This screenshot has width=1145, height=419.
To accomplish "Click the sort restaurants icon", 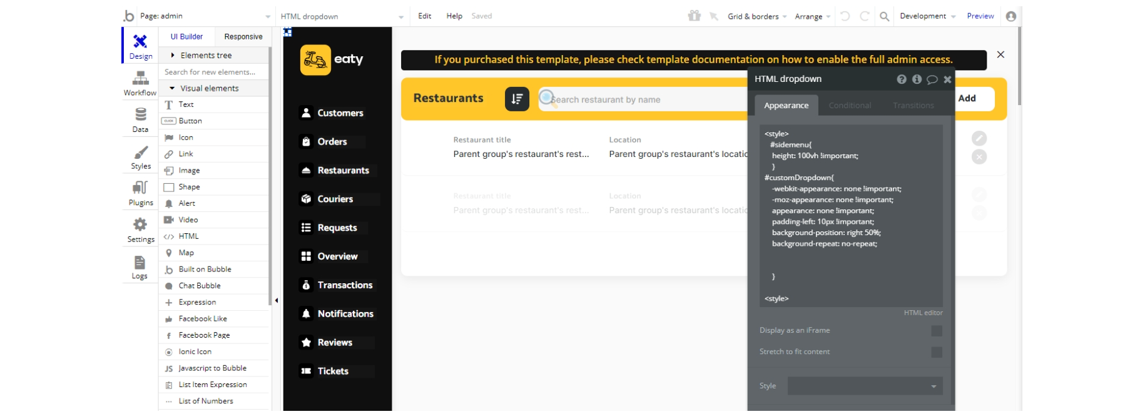I will (x=517, y=99).
